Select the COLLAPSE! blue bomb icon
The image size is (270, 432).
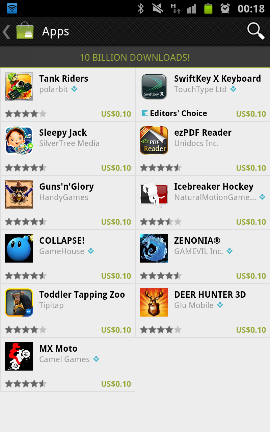coord(19,248)
